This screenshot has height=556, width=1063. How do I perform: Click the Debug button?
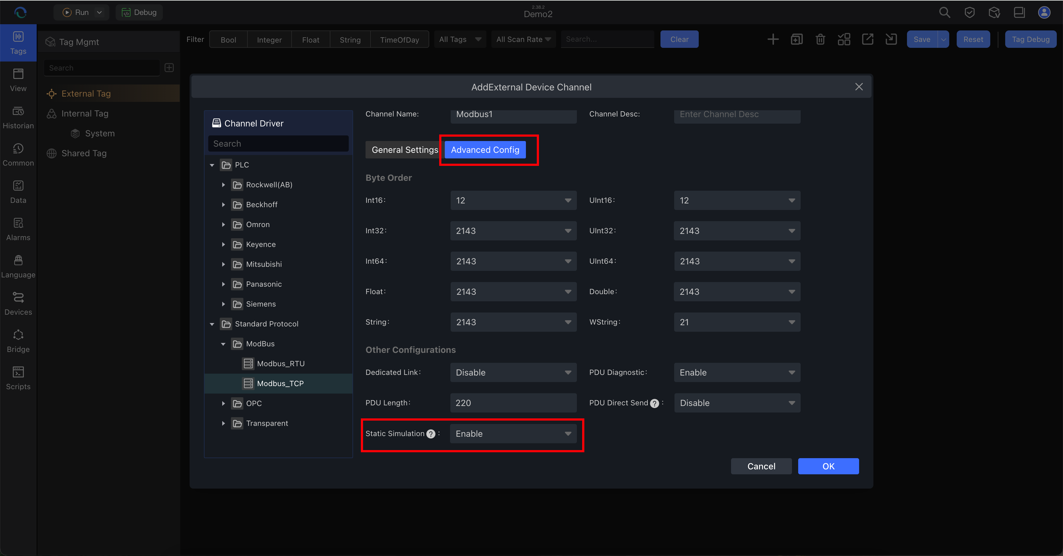tap(139, 12)
